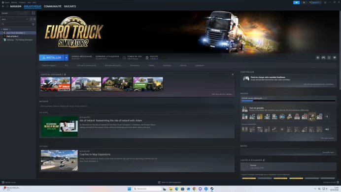Show the +1 more unlocked achievements

pos(327,116)
